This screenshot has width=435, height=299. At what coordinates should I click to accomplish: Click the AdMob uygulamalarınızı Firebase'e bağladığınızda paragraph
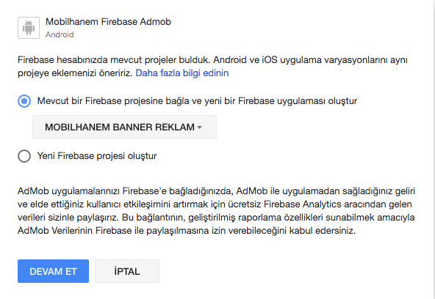[216, 211]
